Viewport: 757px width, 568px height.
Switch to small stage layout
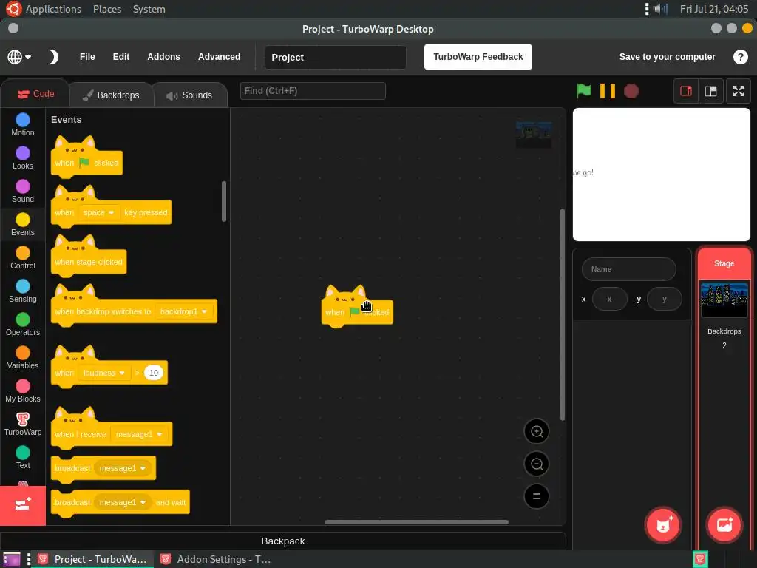(686, 91)
